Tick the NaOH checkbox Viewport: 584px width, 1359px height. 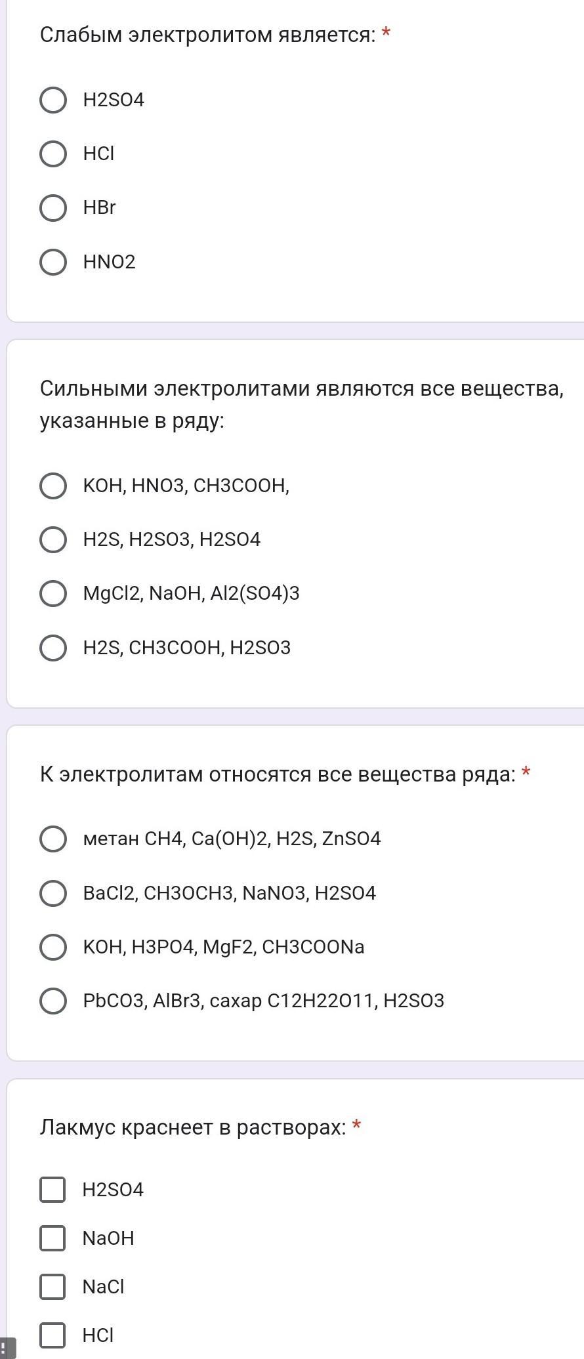[x=52, y=1238]
